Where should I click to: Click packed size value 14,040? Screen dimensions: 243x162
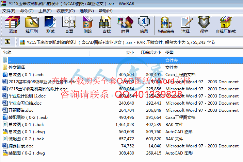coord(155,146)
